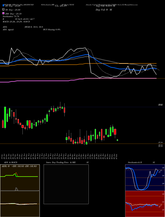Click the 'Stochastics: 73.78' reading

click(x=11, y=16)
